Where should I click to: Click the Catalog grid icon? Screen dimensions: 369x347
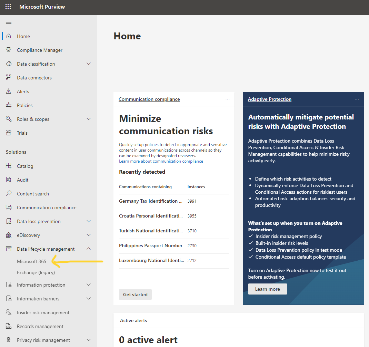tap(9, 166)
